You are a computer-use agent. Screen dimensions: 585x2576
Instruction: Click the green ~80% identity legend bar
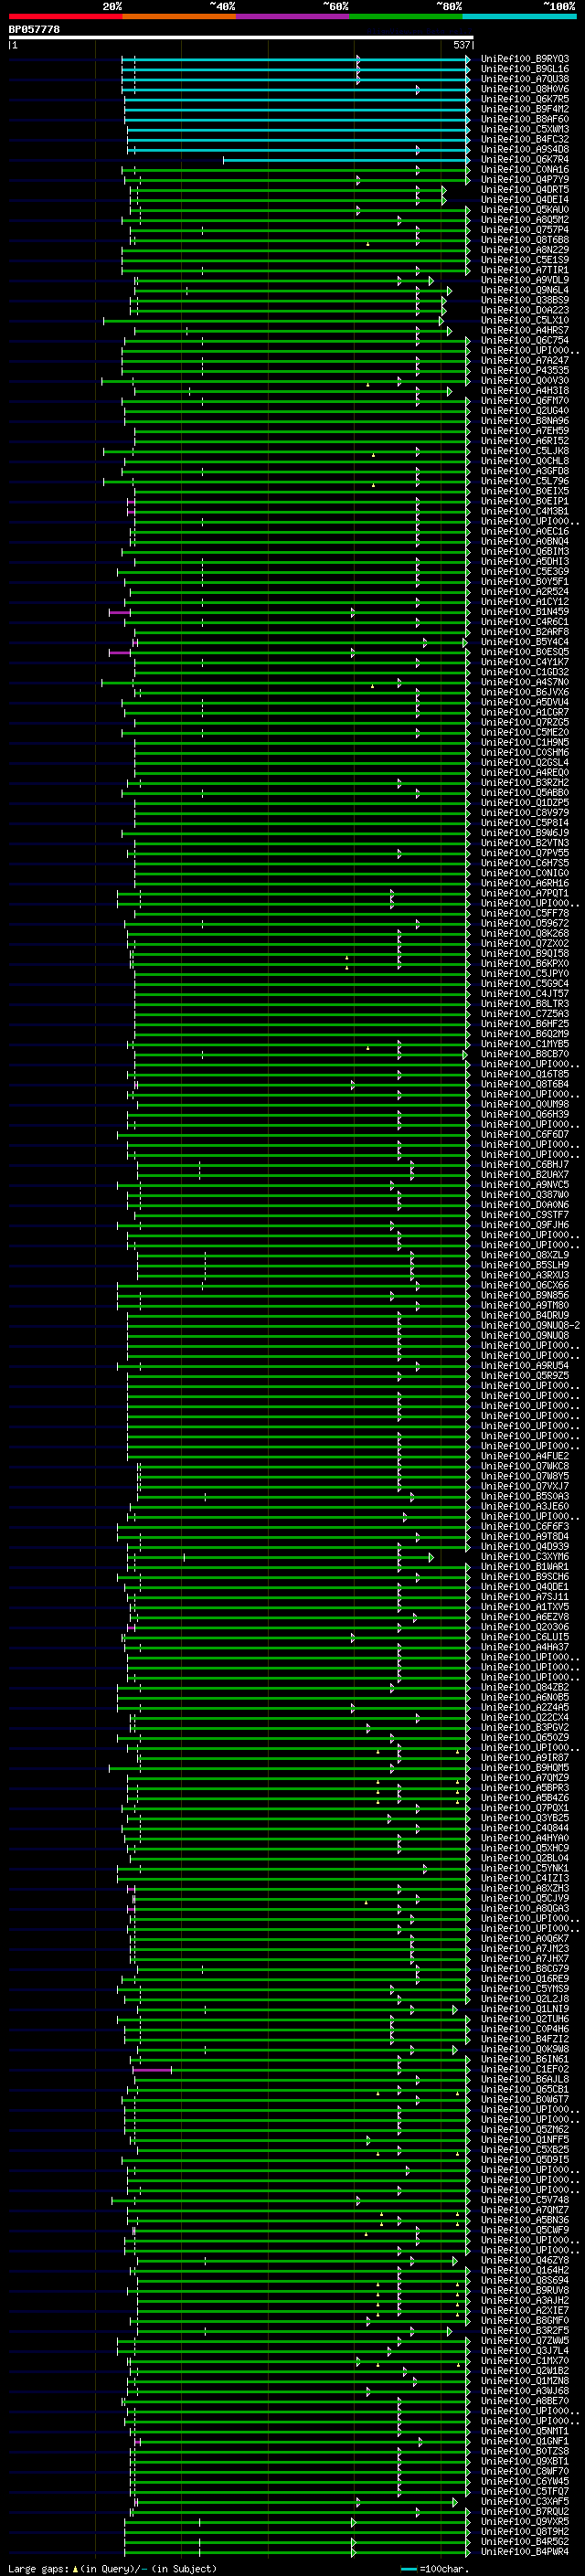406,16
